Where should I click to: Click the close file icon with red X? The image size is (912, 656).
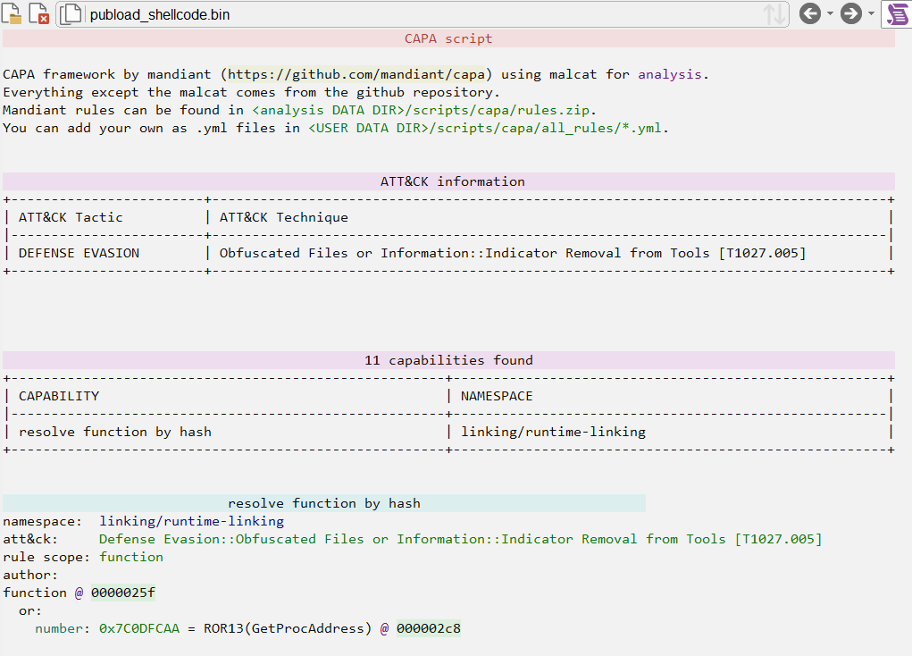pyautogui.click(x=38, y=13)
